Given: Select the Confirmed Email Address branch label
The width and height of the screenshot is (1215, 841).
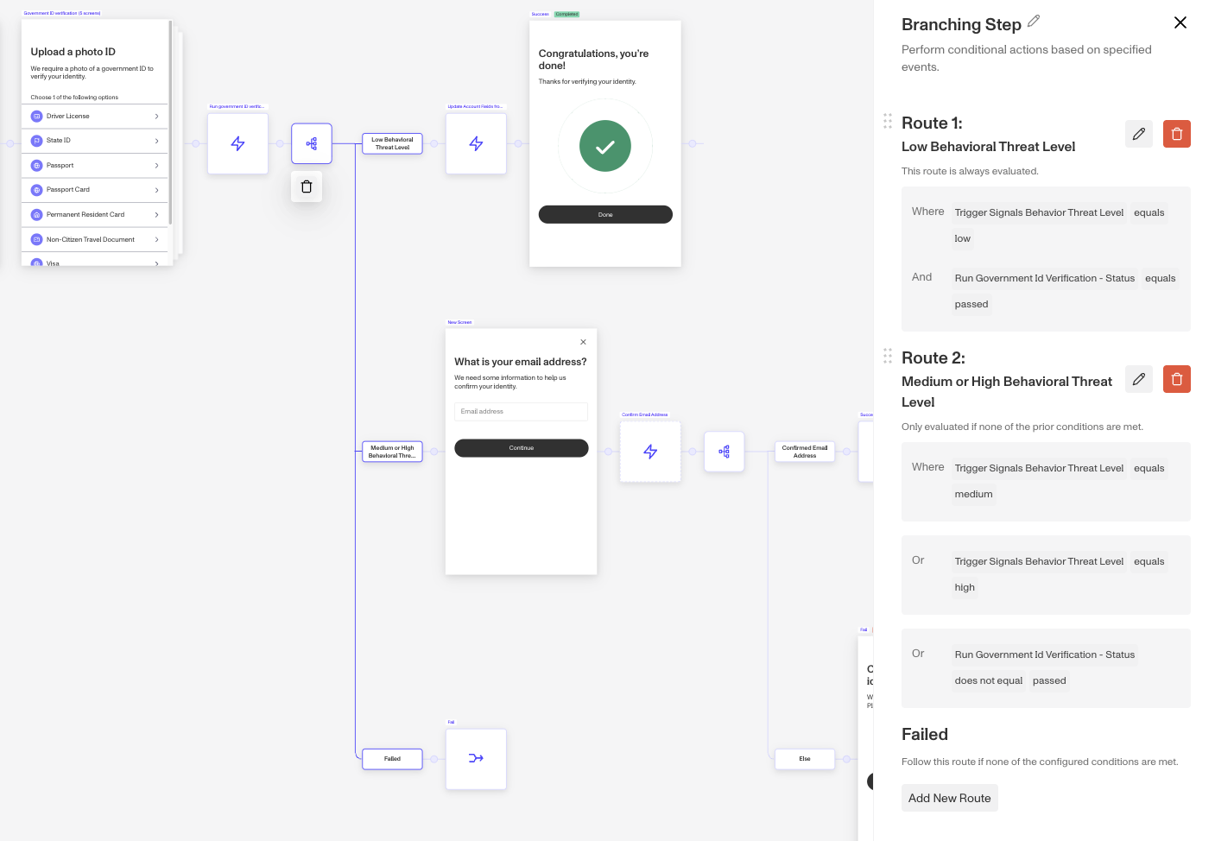Looking at the screenshot, I should tap(804, 452).
